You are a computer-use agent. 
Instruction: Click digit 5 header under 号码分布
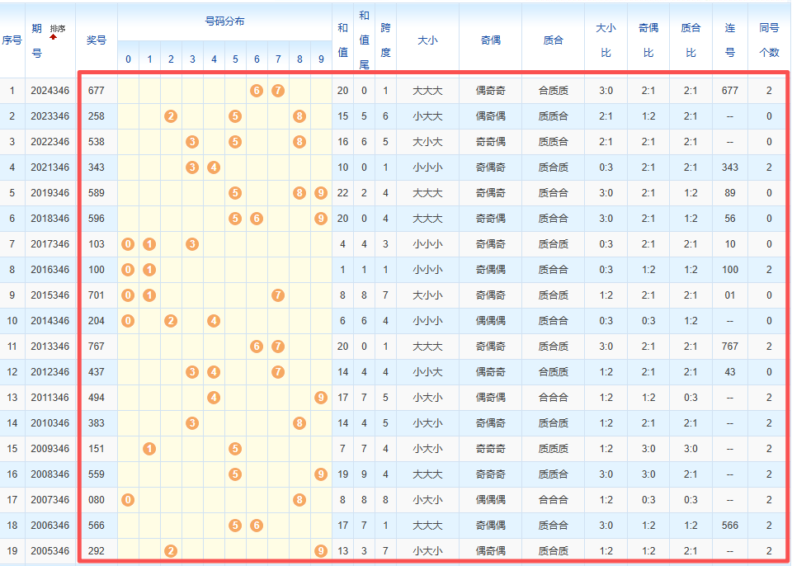click(x=235, y=59)
